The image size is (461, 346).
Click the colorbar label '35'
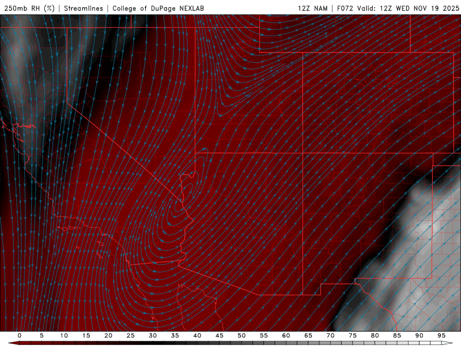pyautogui.click(x=175, y=336)
